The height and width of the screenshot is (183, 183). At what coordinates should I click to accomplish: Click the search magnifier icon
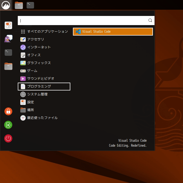pos(150,20)
